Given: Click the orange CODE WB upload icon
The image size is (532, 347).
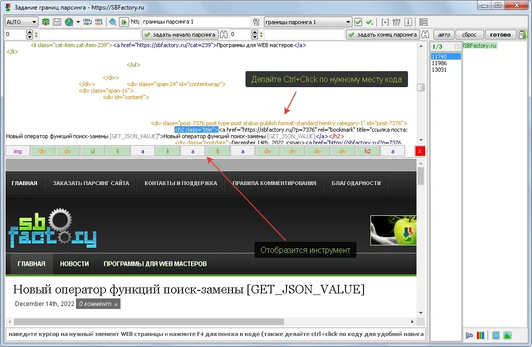Looking at the screenshot, I should [98, 22].
